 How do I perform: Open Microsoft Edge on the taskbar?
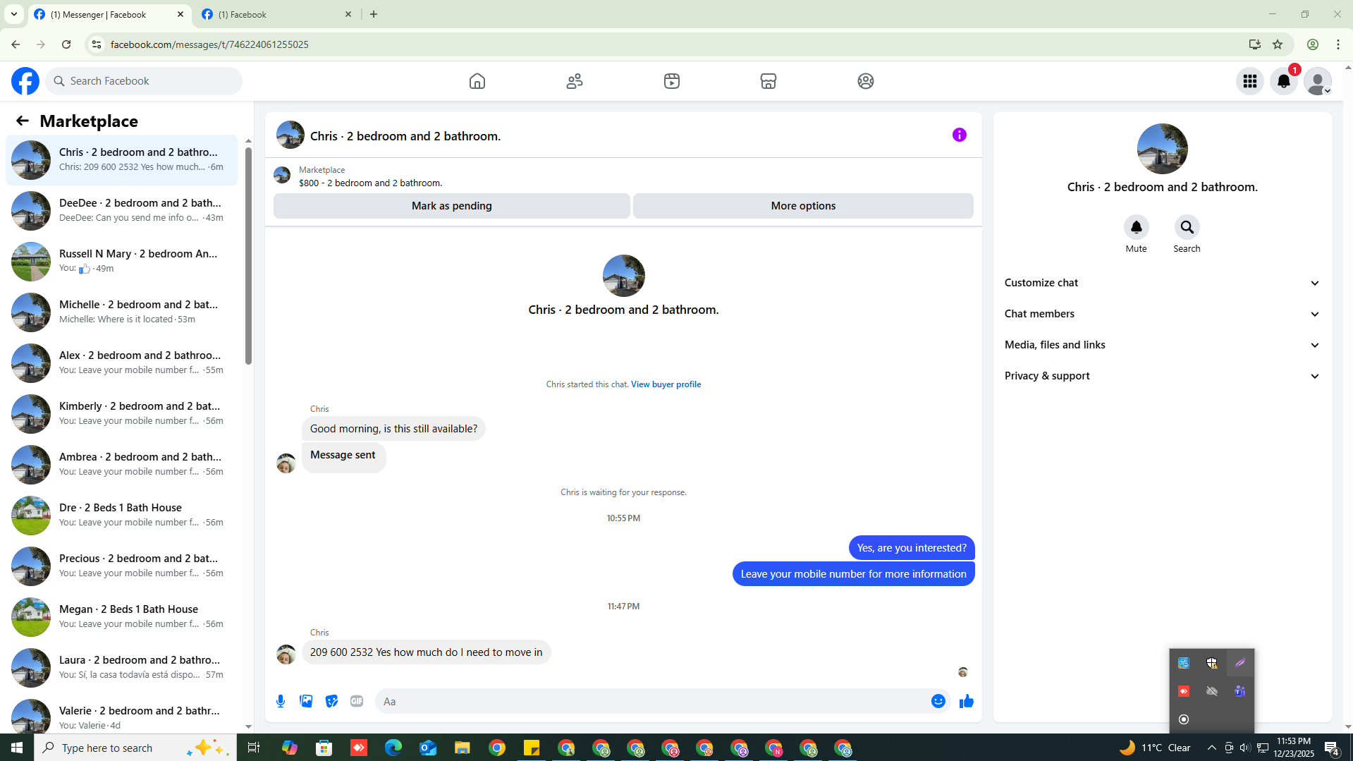[393, 748]
